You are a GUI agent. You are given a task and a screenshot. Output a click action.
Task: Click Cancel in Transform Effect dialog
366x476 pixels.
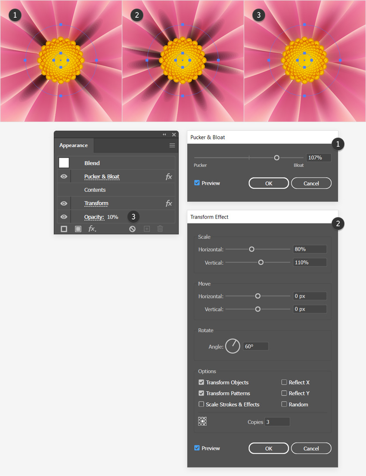[311, 448]
